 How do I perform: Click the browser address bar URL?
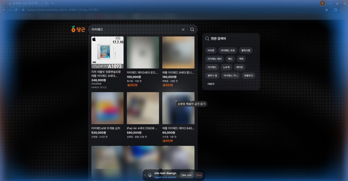(63, 10)
